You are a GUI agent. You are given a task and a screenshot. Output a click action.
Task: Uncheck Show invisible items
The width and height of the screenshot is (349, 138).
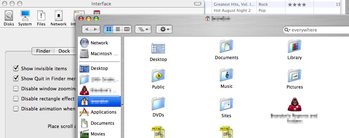(16, 68)
